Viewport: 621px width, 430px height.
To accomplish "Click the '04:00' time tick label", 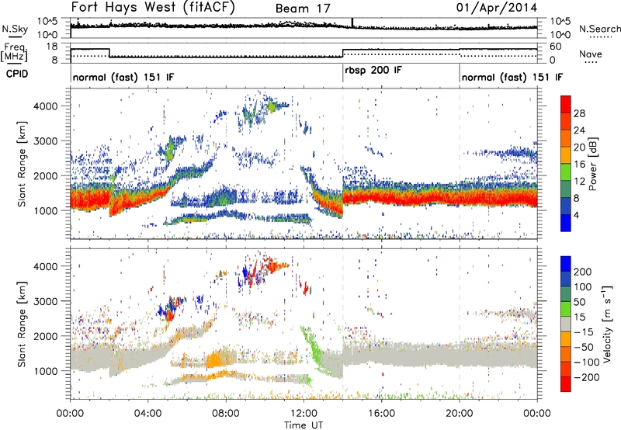I will (x=148, y=414).
